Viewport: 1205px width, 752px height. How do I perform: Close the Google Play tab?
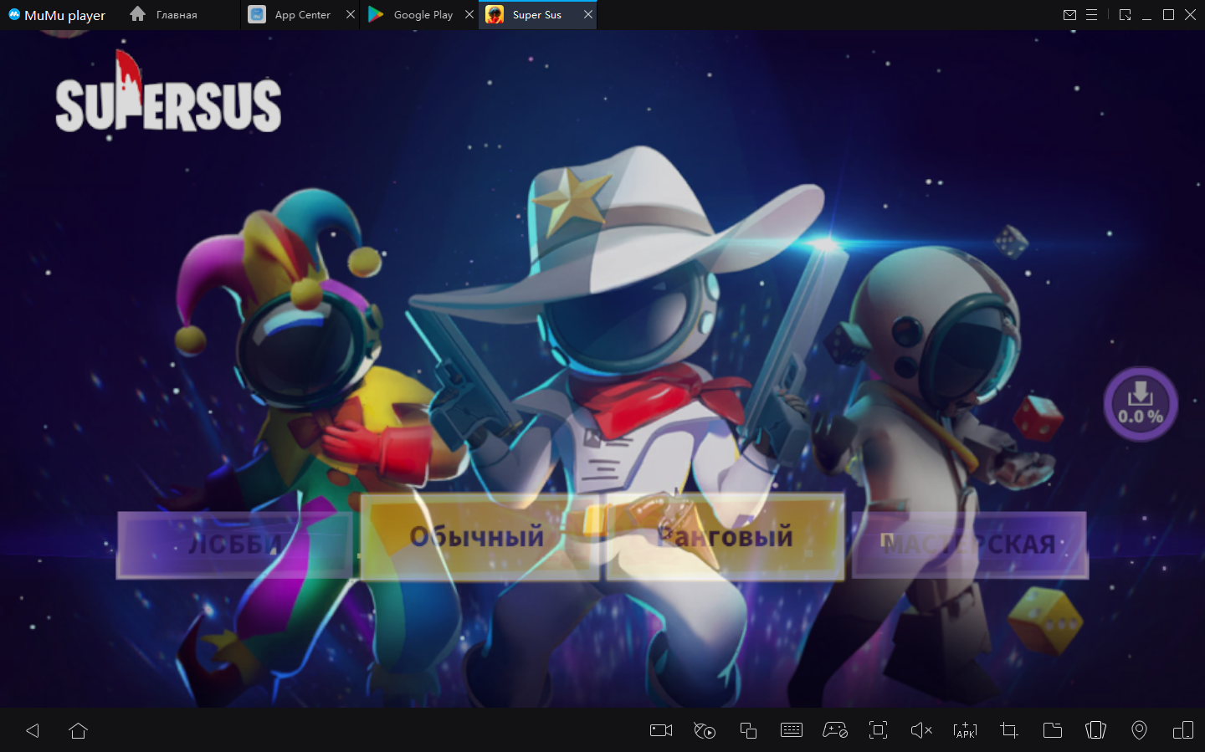469,15
